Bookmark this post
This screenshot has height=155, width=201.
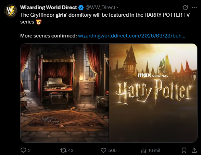[x=184, y=150]
